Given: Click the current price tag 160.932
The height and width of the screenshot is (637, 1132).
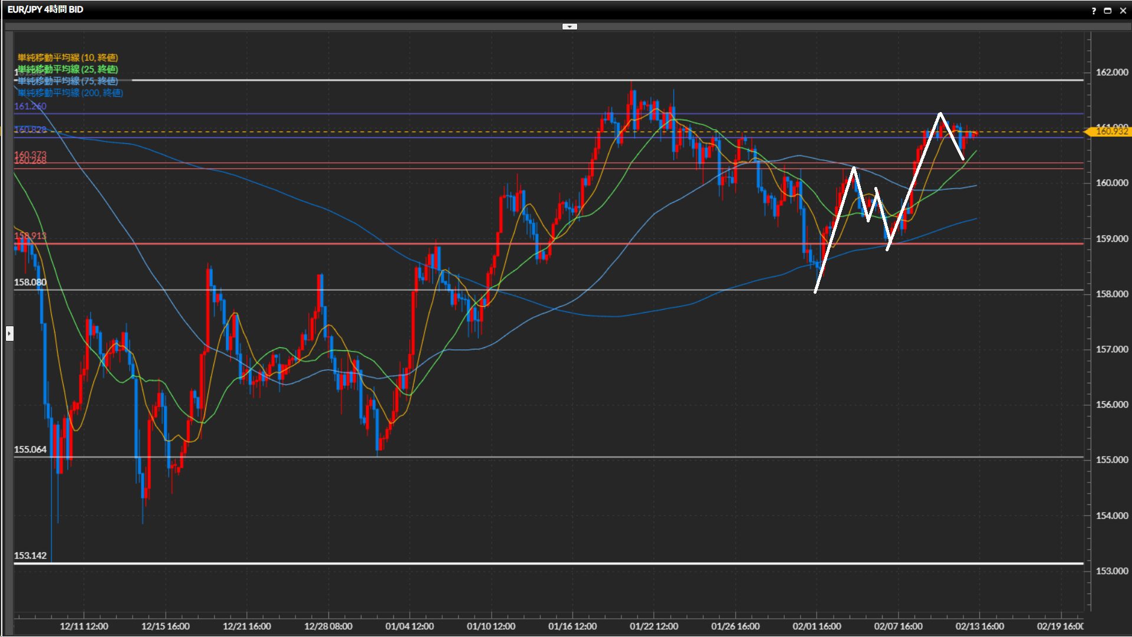Looking at the screenshot, I should 1111,132.
